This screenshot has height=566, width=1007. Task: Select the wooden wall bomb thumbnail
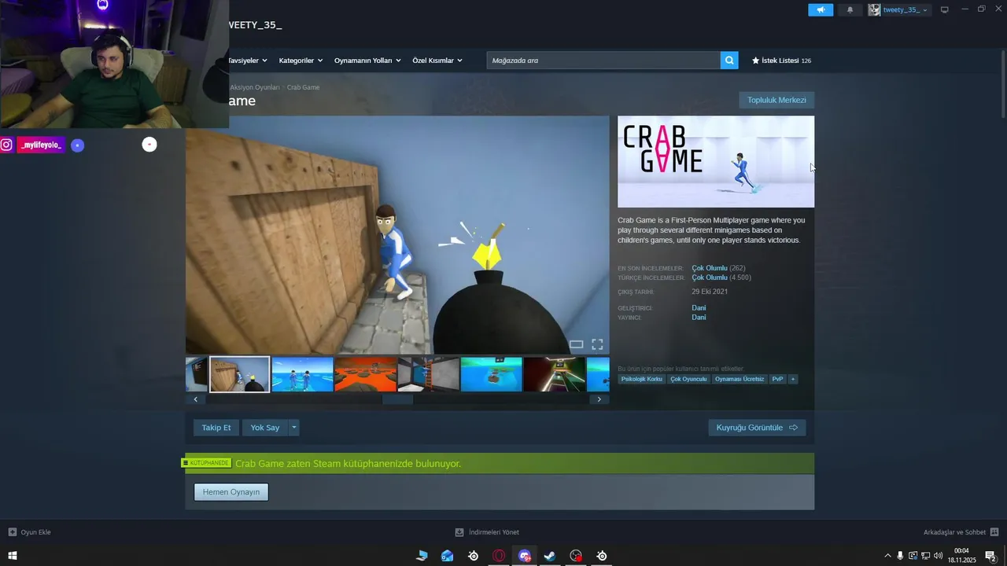(x=240, y=374)
